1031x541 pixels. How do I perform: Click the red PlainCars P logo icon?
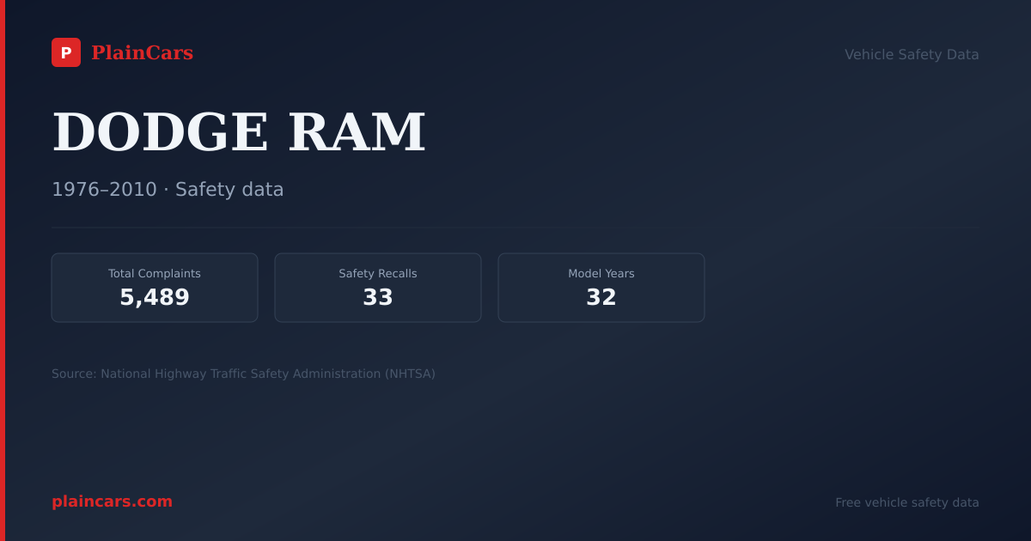66,52
